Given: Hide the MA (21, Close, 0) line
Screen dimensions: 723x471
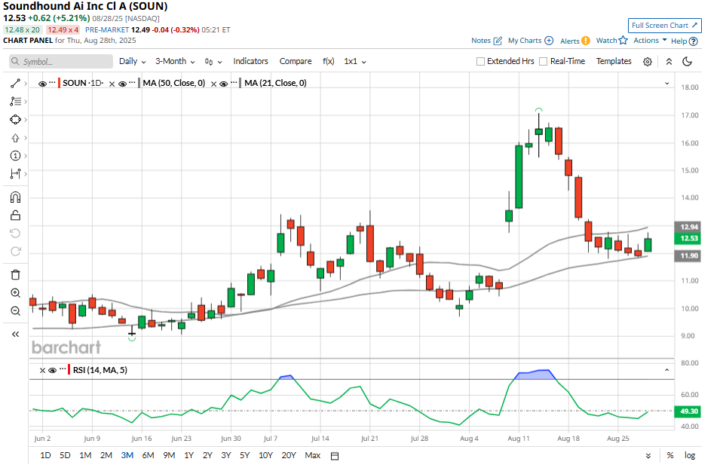Looking at the screenshot, I should pos(224,84).
